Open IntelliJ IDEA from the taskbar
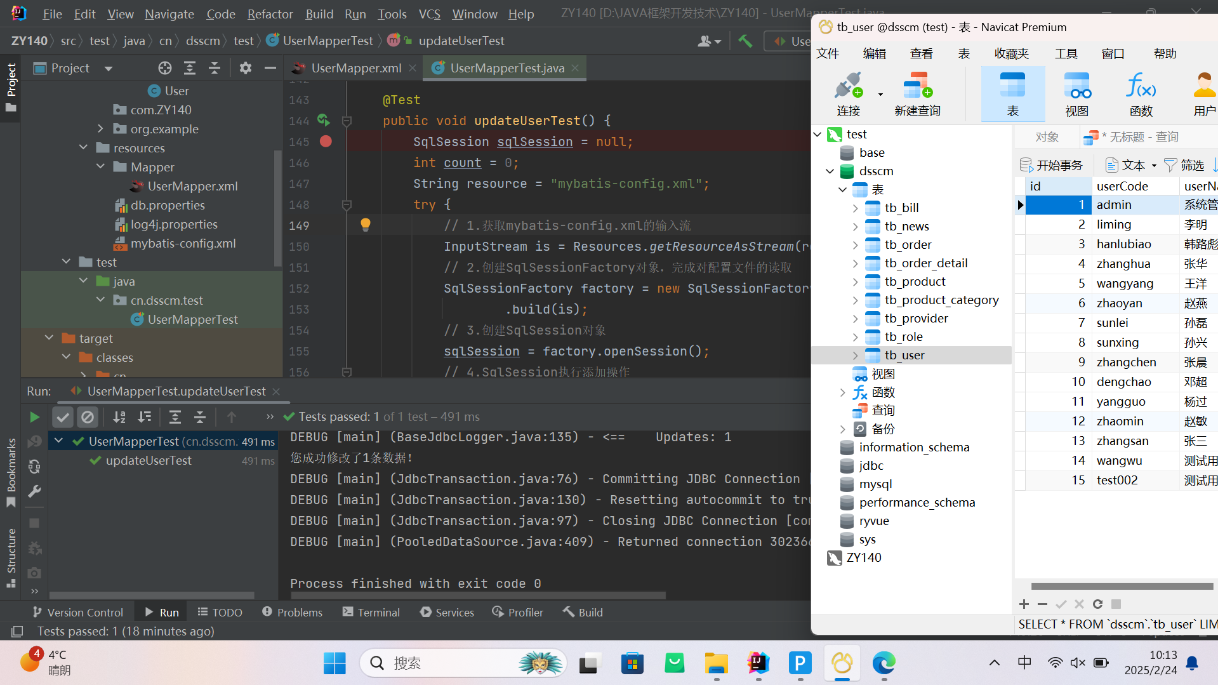1218x685 pixels. click(758, 663)
